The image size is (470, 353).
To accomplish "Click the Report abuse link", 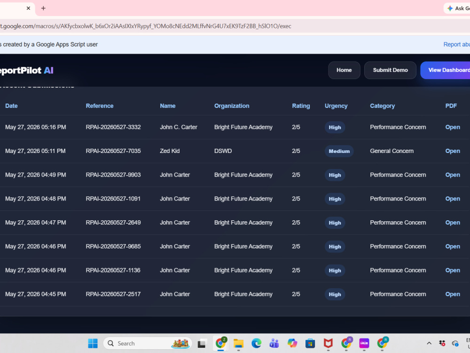I will 456,44.
